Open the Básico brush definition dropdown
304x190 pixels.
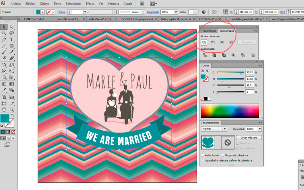(143, 12)
